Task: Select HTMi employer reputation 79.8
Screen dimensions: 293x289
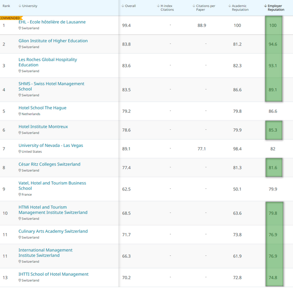Action: pos(273,213)
